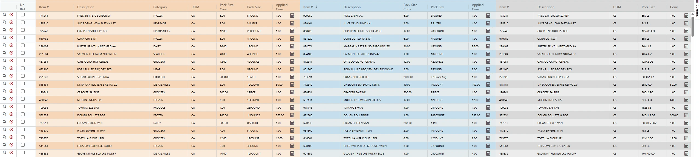Open calculator for SALMON FLLT FARM NORWEGN applied conv
Image resolution: width=700 pixels, height=157 pixels.
click(292, 54)
